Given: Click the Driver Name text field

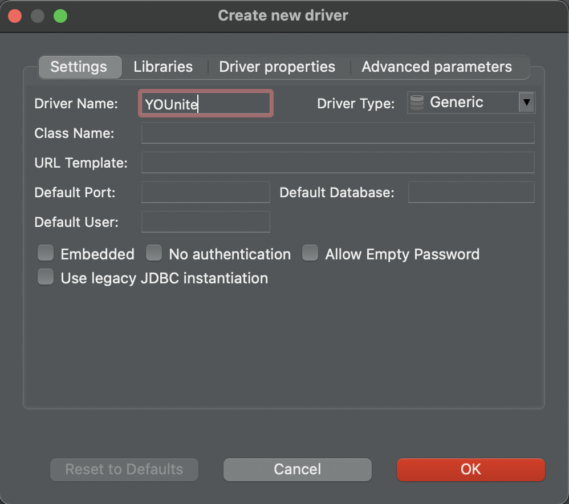Looking at the screenshot, I should pyautogui.click(x=205, y=104).
